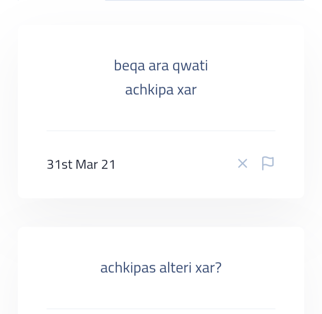Click the X icon beside the flag
The height and width of the screenshot is (314, 322).
click(242, 164)
